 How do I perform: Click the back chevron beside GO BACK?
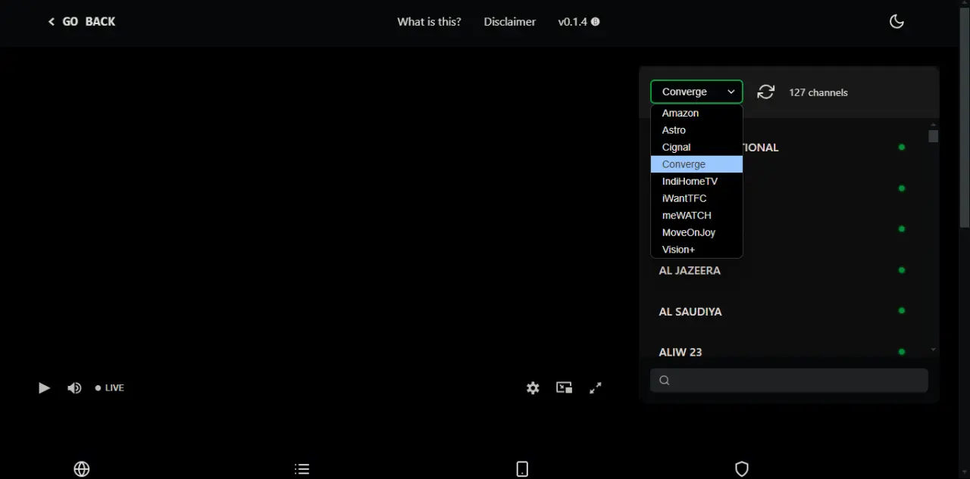[x=52, y=22]
